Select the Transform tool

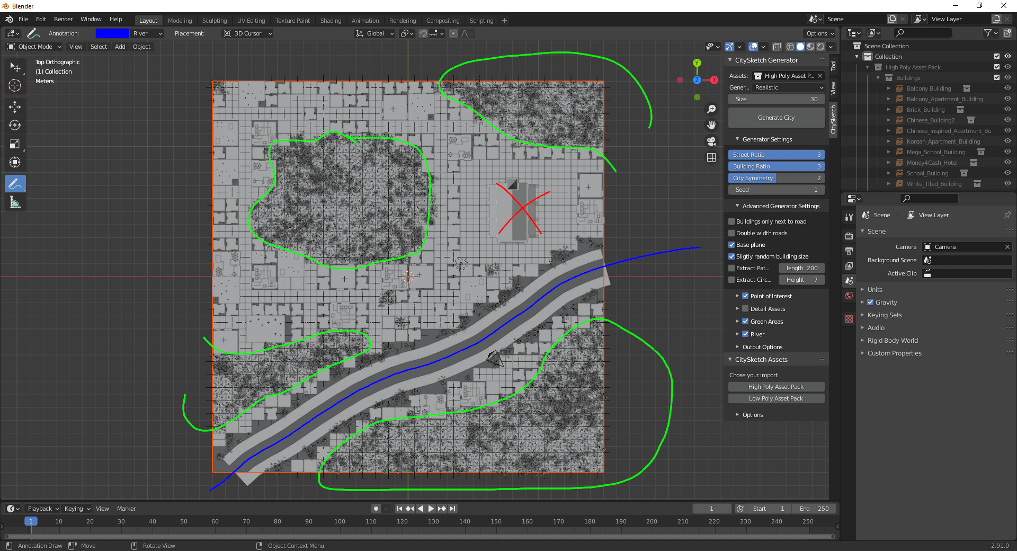point(15,163)
